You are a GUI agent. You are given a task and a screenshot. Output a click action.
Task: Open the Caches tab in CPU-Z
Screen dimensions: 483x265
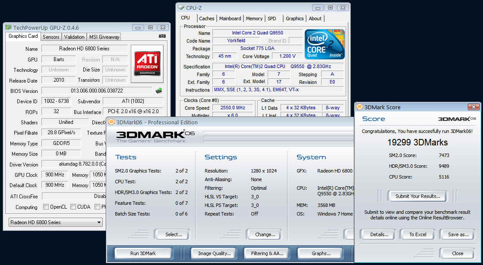pyautogui.click(x=207, y=19)
